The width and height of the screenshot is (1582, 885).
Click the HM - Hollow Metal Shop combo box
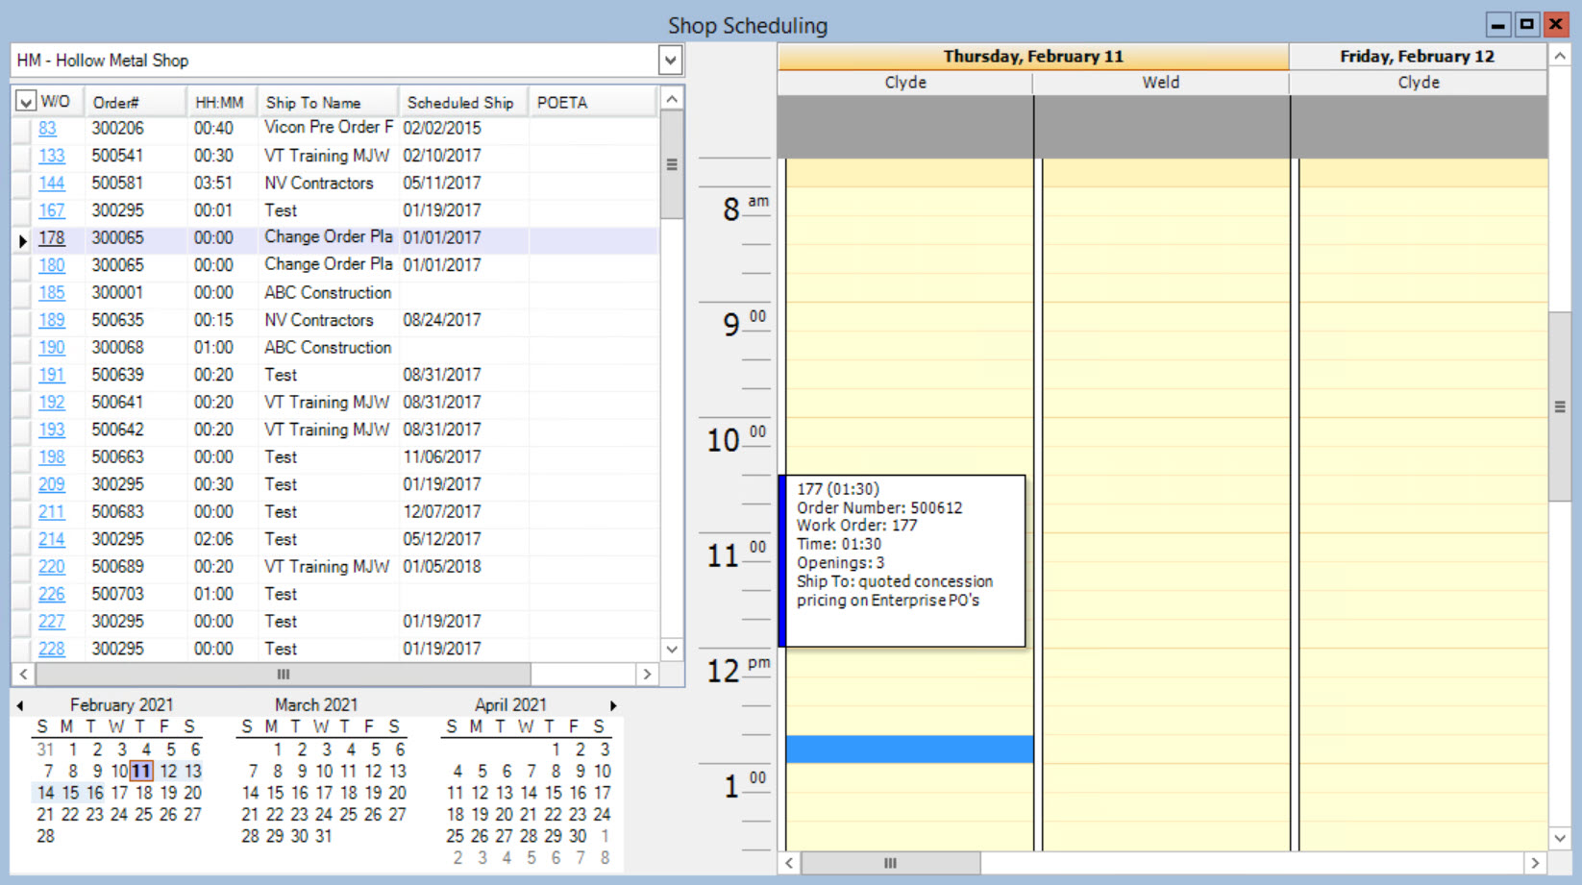(x=347, y=61)
